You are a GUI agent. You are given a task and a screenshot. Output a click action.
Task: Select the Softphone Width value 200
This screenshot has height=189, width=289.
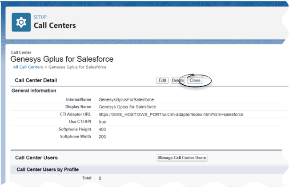(x=102, y=137)
